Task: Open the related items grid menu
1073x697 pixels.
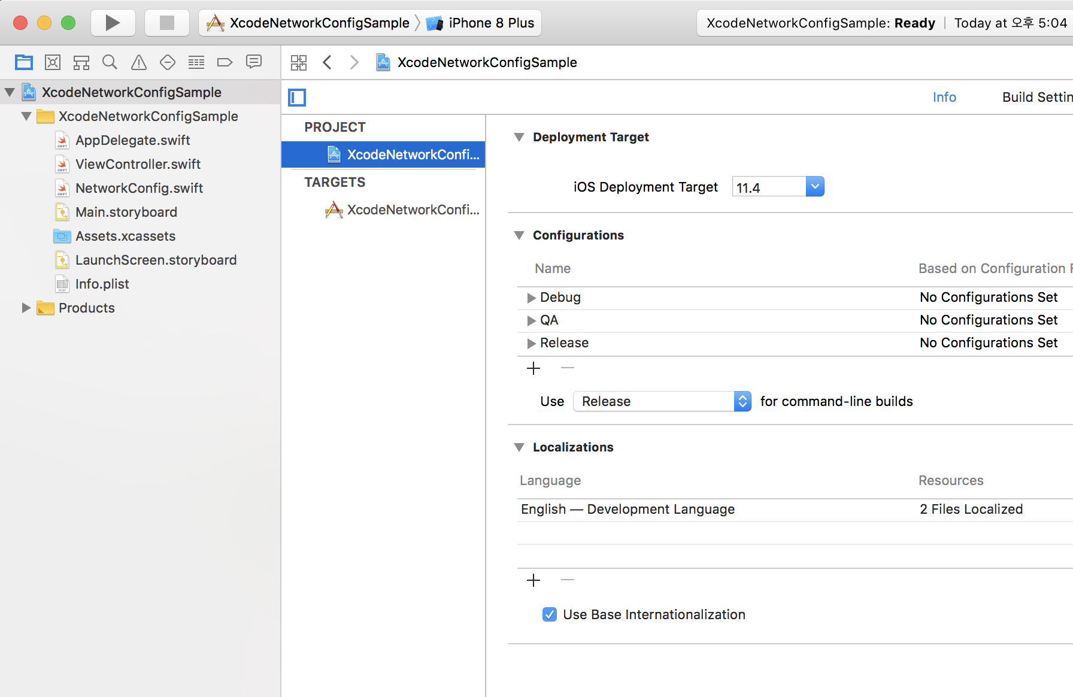Action: pos(298,62)
